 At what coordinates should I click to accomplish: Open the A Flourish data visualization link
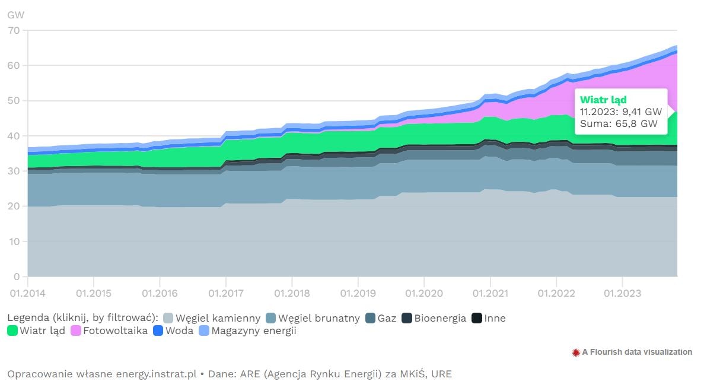click(637, 352)
